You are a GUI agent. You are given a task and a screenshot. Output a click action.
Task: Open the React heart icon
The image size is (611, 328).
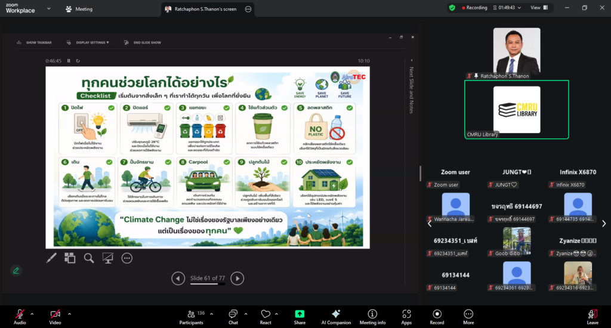[266, 314]
